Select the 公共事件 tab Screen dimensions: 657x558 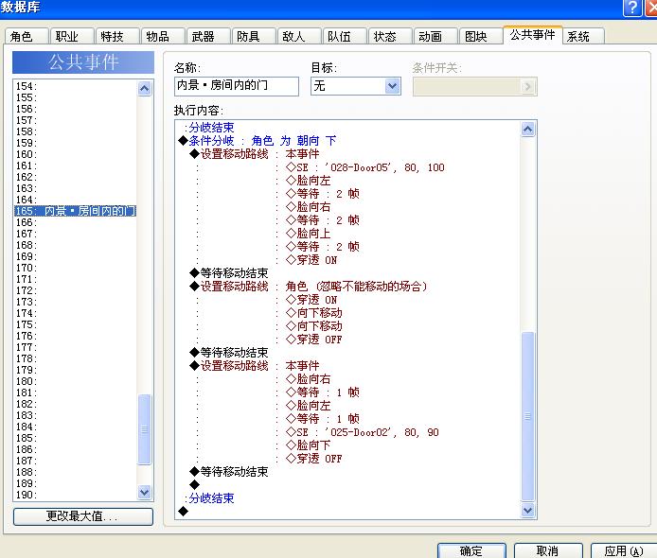pyautogui.click(x=532, y=35)
